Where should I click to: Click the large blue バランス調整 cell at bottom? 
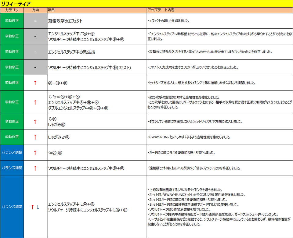pos(12,207)
